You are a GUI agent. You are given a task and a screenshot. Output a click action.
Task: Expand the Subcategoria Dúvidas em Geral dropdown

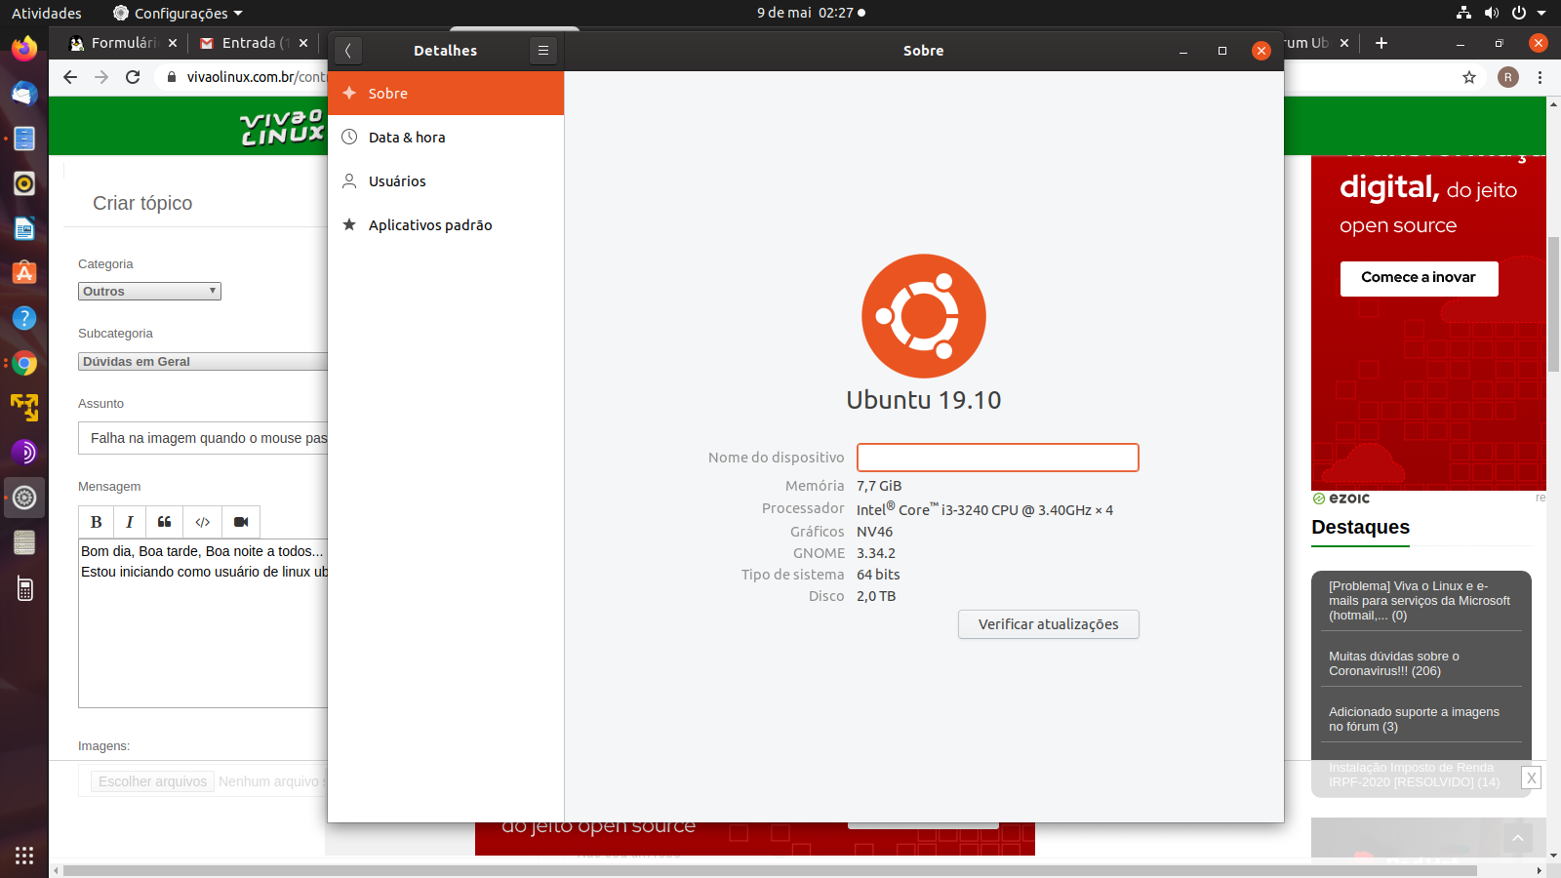pyautogui.click(x=203, y=361)
